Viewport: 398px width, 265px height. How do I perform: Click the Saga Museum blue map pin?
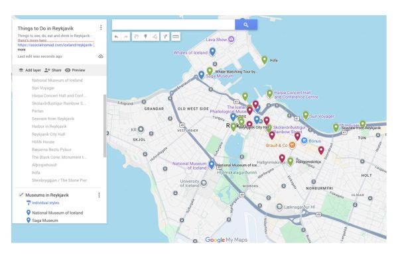(201, 75)
